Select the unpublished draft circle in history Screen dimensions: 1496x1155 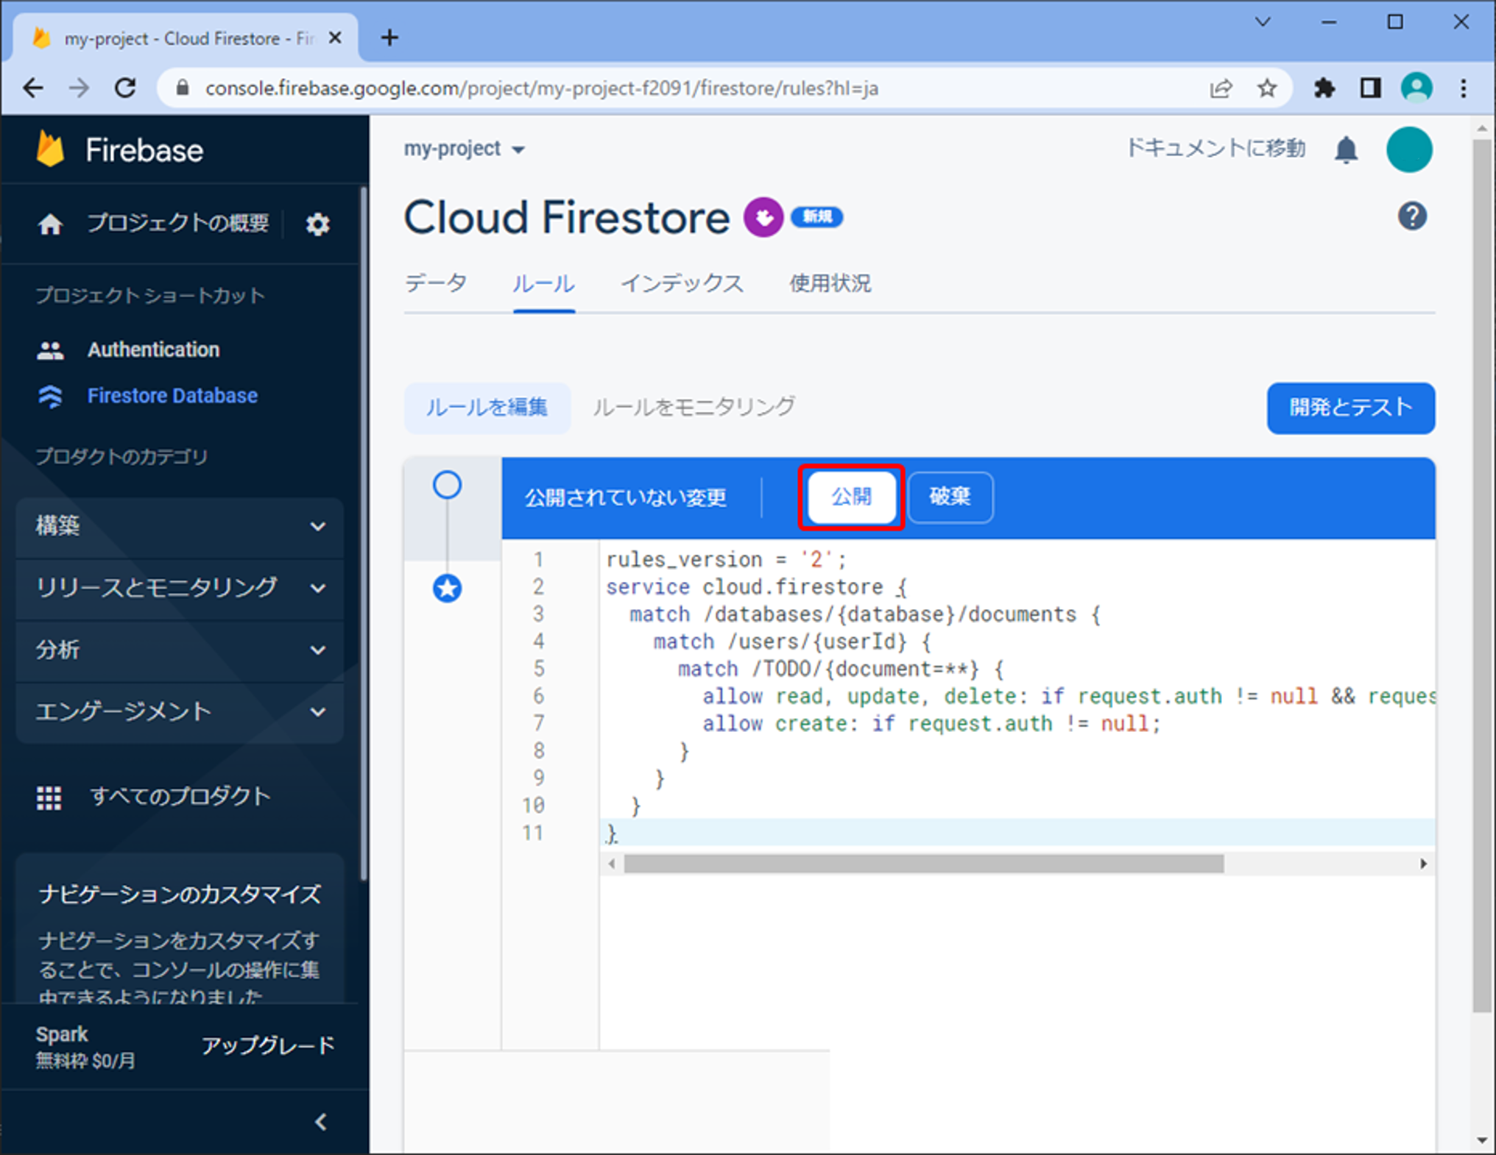[x=447, y=485]
